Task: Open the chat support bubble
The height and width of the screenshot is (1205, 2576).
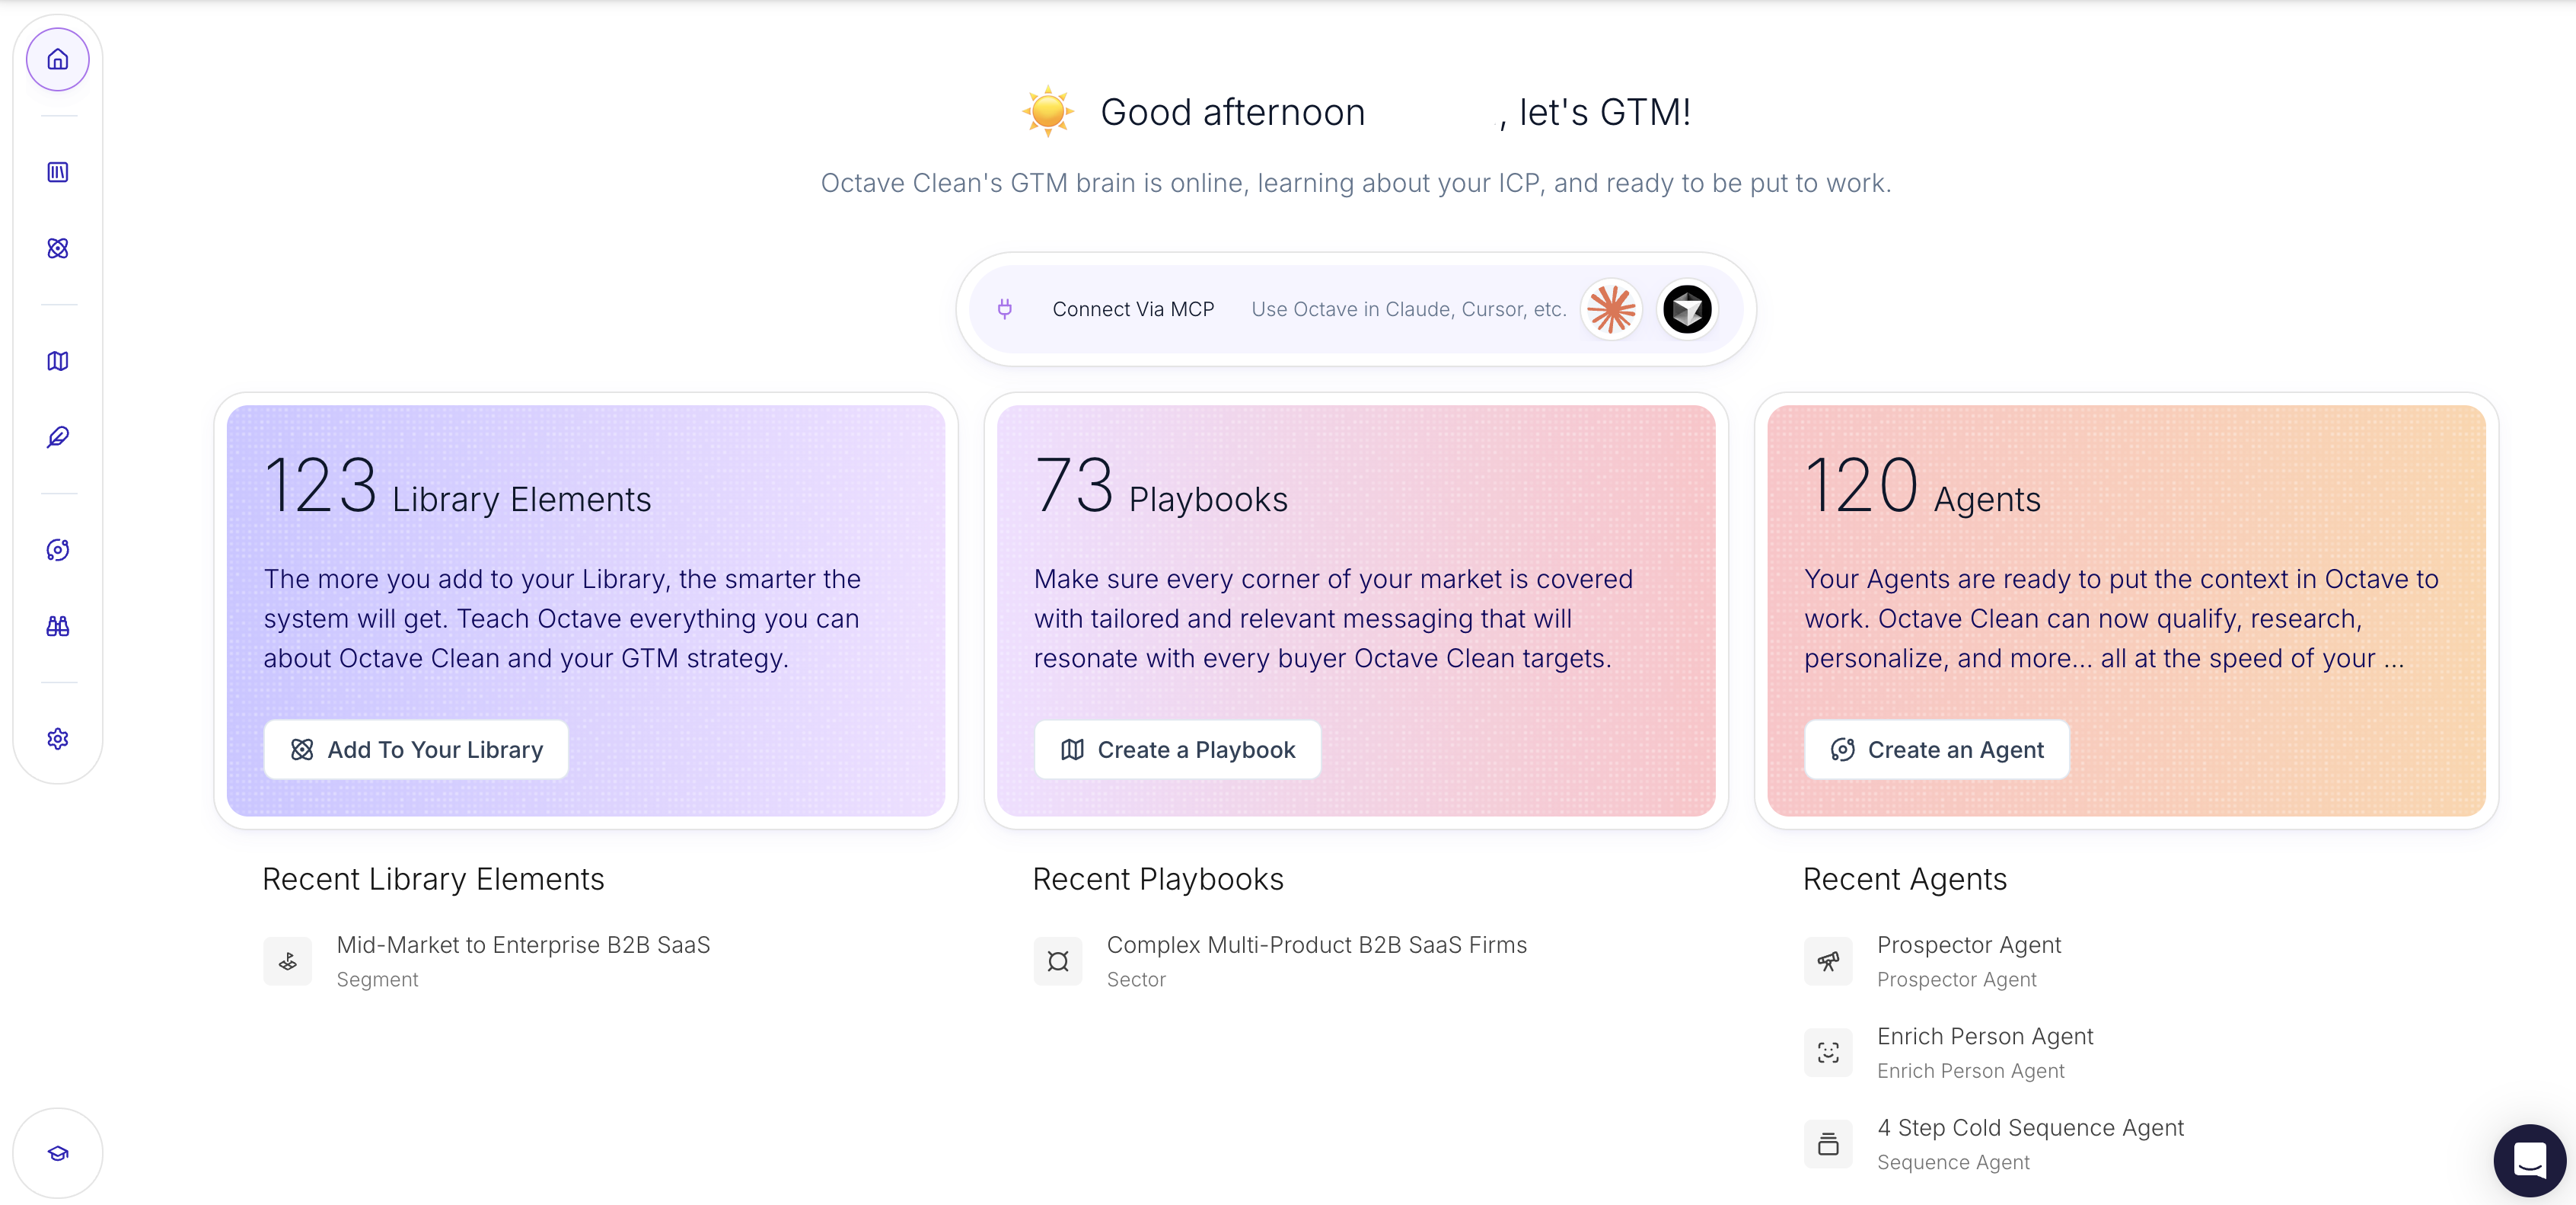Action: click(2529, 1161)
